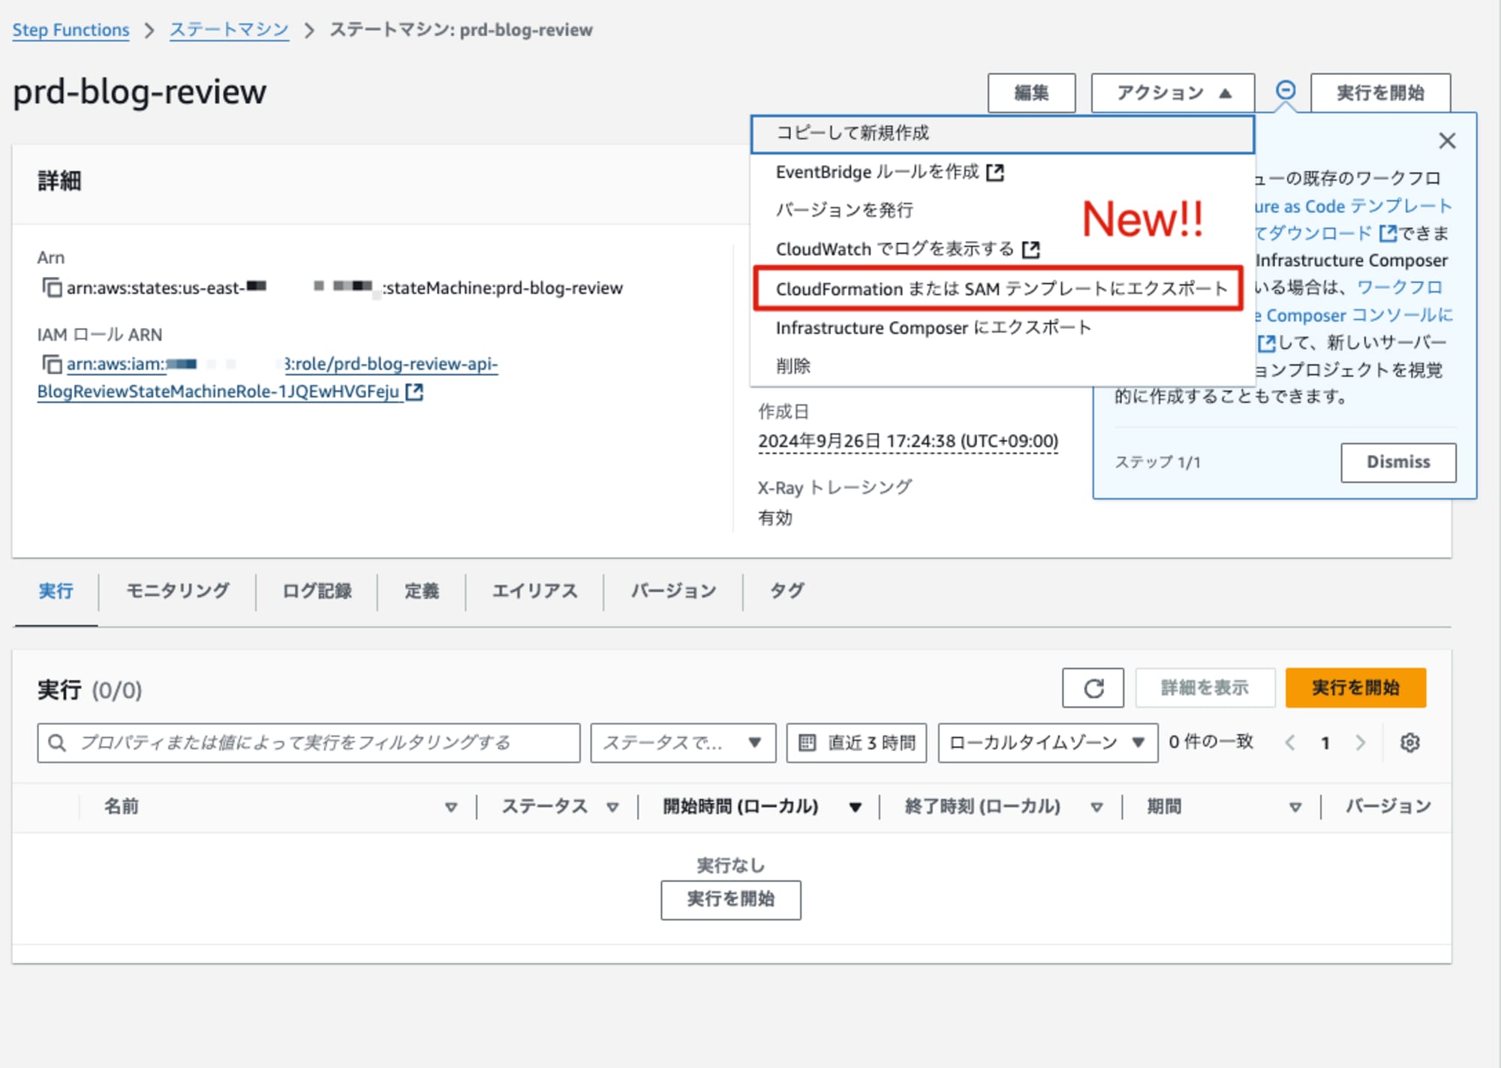1501x1068 pixels.
Task: Choose バージョンを発行 menu item
Action: [1002, 210]
